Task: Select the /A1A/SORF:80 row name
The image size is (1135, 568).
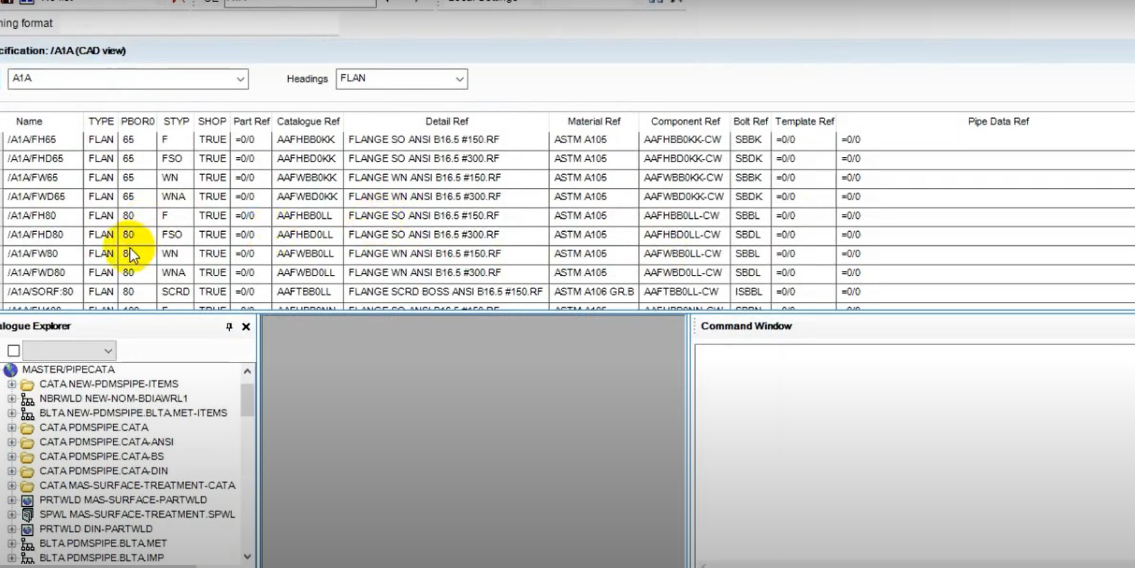Action: point(41,292)
